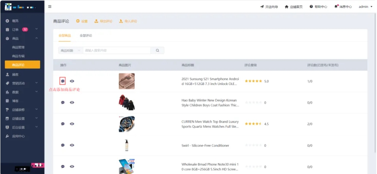Click comment icon for CURREN Men Watch
377x174 pixels.
coord(63,124)
